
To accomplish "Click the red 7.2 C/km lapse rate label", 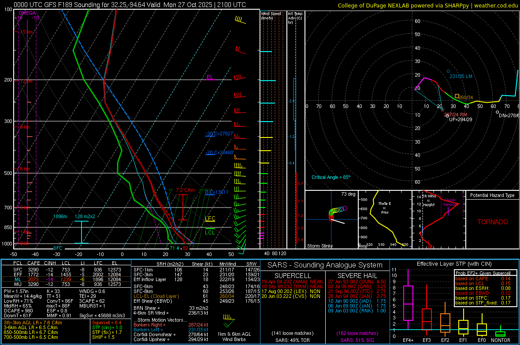I will click(x=185, y=190).
